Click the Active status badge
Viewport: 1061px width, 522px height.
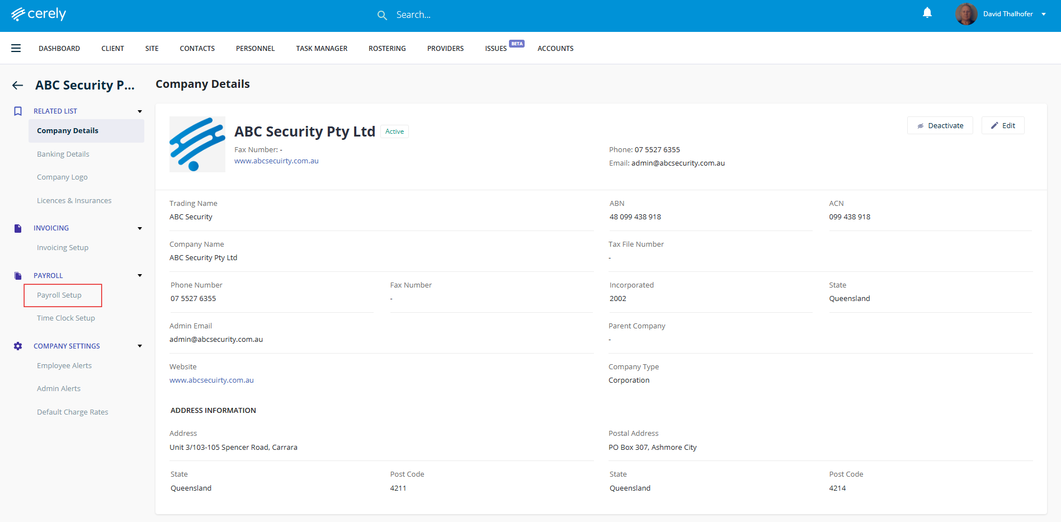point(395,131)
